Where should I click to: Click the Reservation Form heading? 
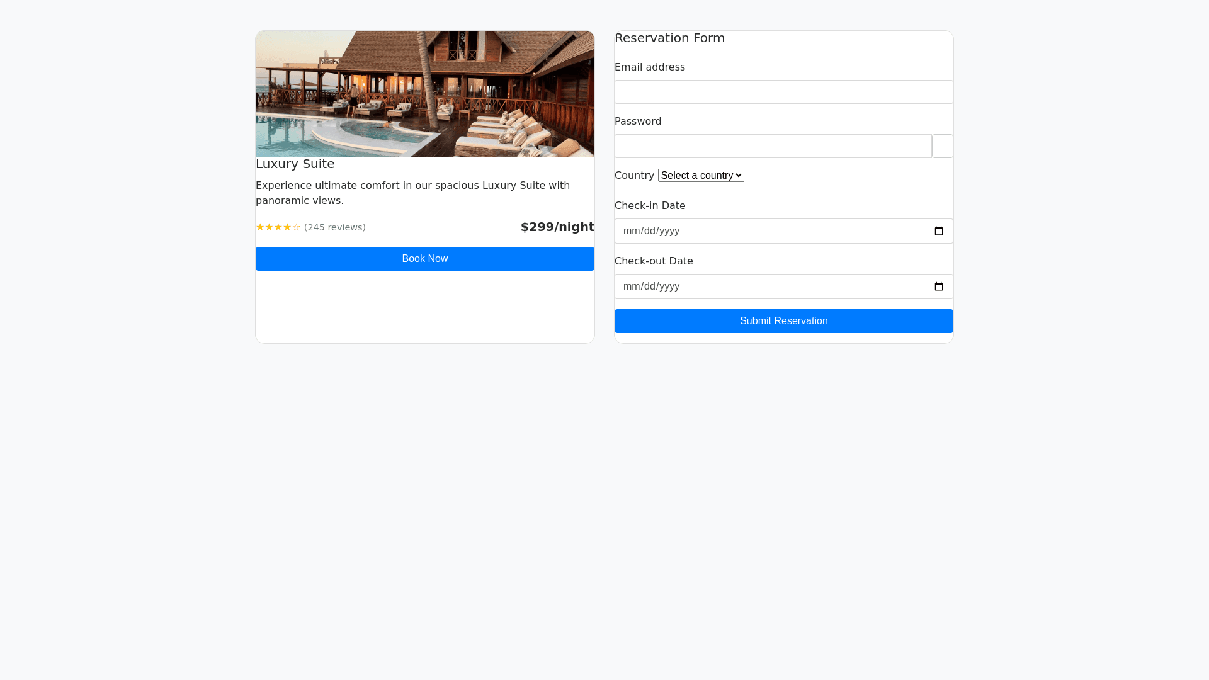669,38
